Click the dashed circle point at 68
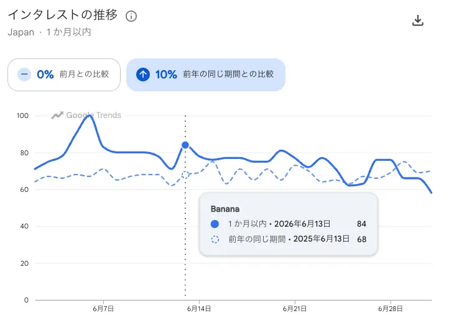 [185, 175]
